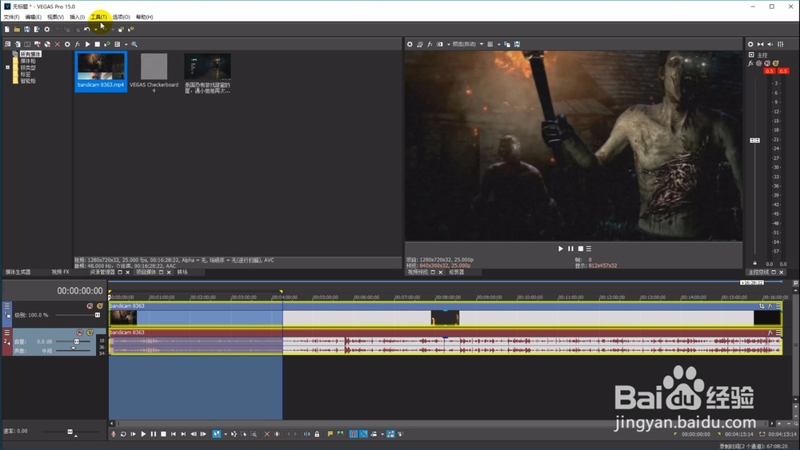Solo audio track 2
Viewport: 800px width, 450px height.
click(90, 333)
